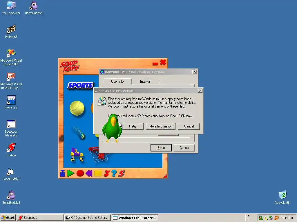Retry in Windows File Protection dialog

coord(133,126)
